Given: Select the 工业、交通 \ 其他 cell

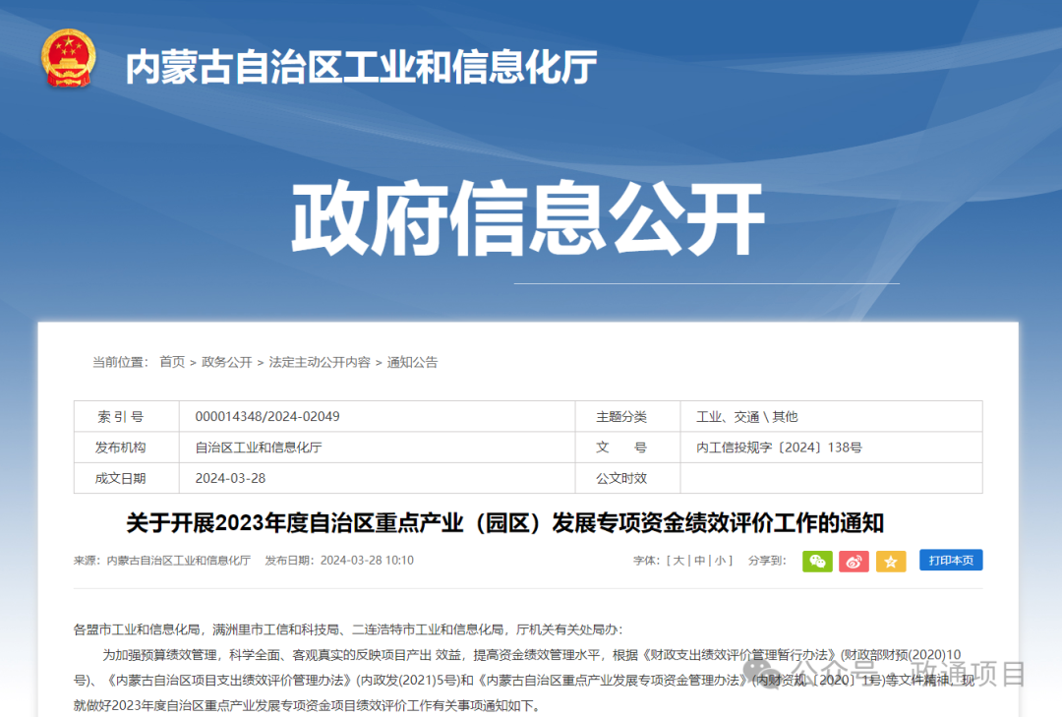Looking at the screenshot, I should (832, 417).
